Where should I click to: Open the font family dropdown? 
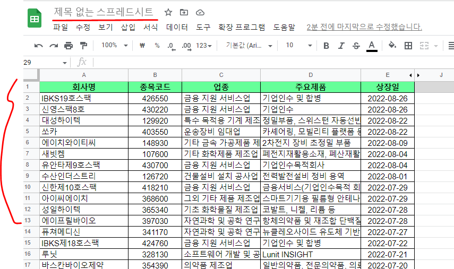[x=249, y=46]
